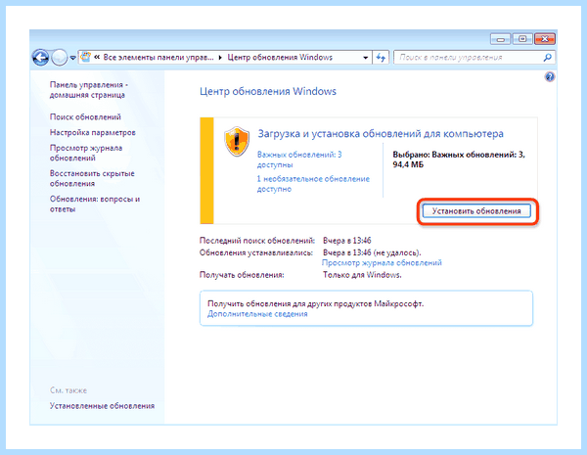Click 'Центр обновления Windows' page heading
This screenshot has width=587, height=455.
(x=268, y=91)
